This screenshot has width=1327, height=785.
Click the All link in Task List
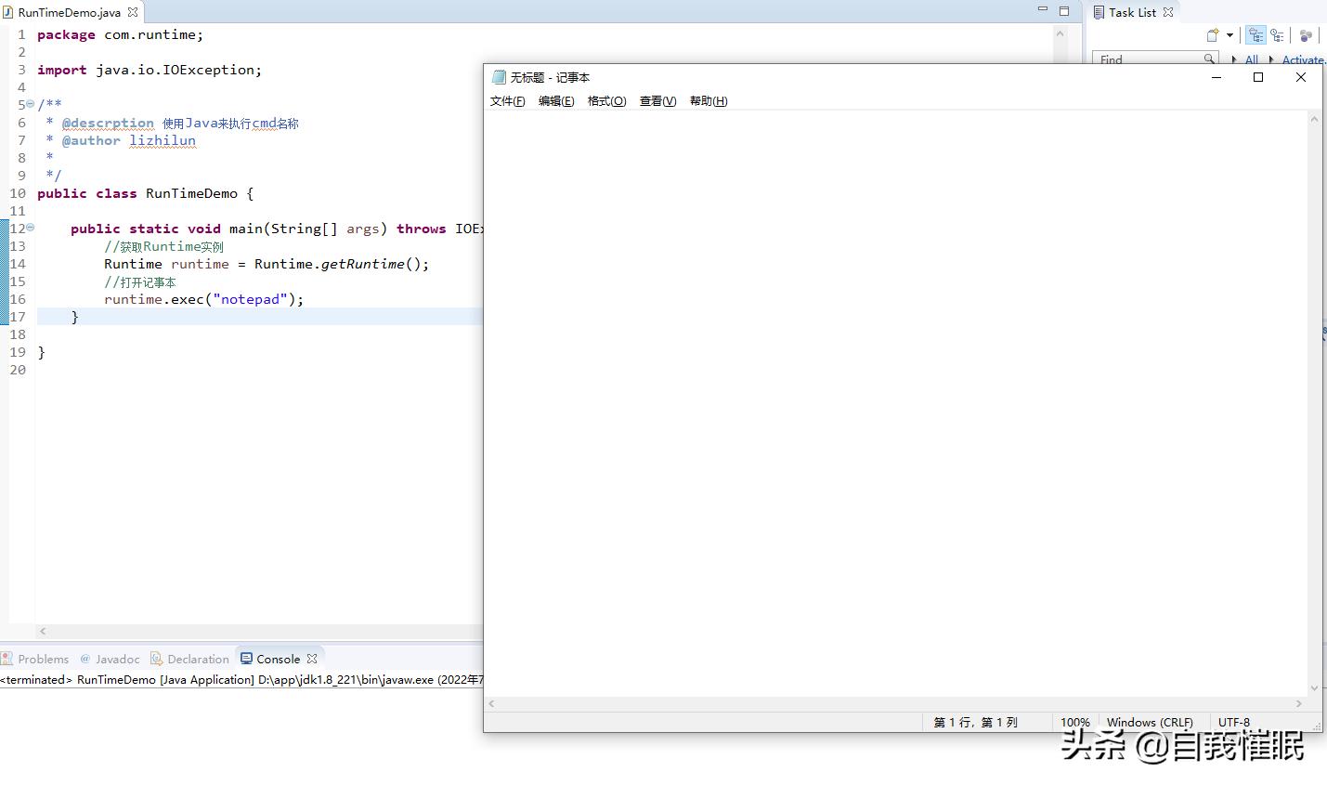tap(1252, 59)
